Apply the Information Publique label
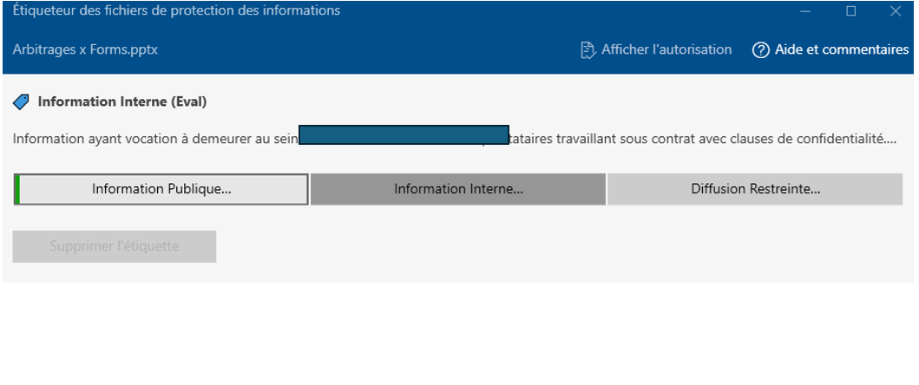Viewport: 919px width, 385px height. (x=162, y=189)
